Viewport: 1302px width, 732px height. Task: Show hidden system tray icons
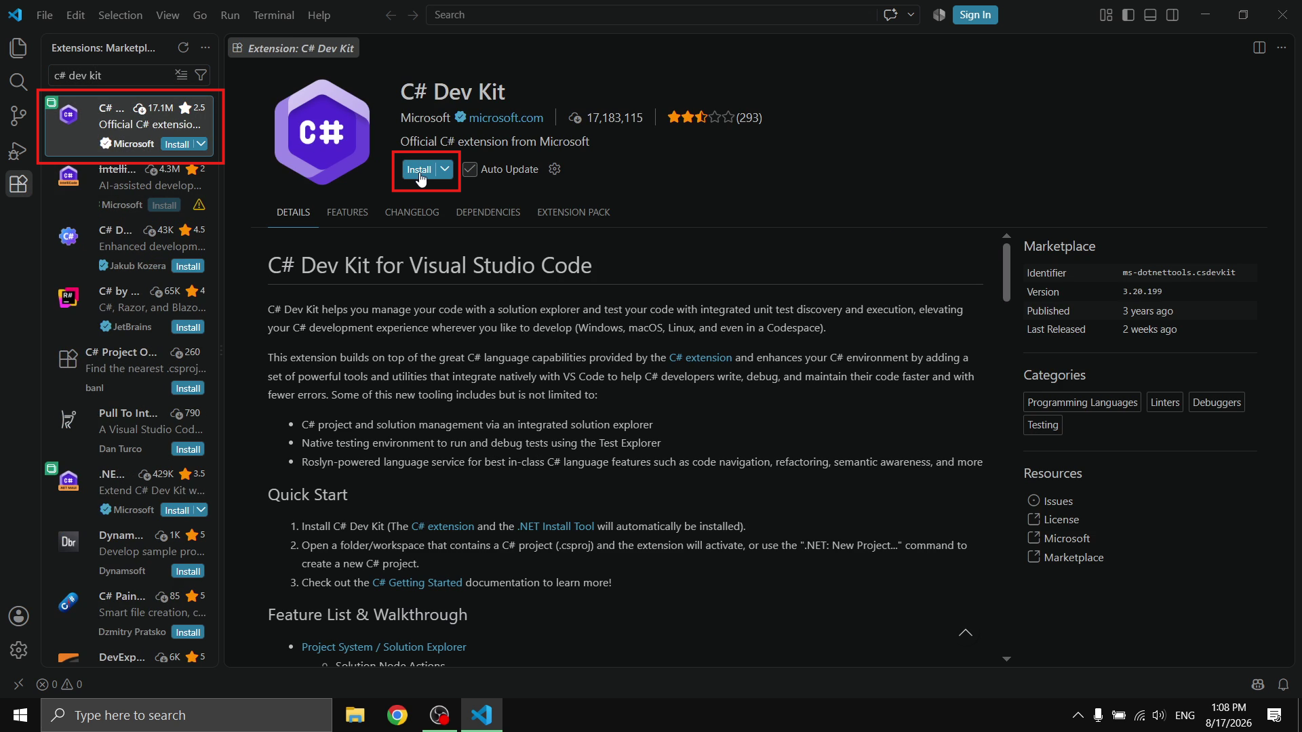[x=1078, y=715]
